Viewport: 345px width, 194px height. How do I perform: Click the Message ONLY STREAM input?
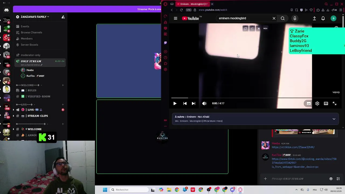pyautogui.click(x=298, y=179)
